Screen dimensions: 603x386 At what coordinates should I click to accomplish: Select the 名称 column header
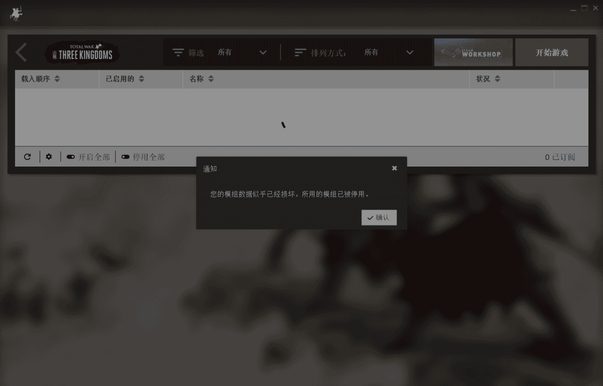(x=197, y=79)
